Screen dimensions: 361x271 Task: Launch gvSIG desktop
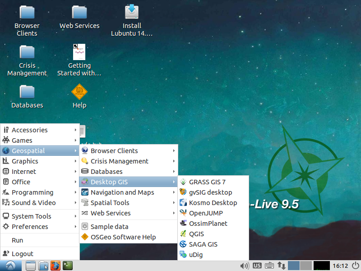pyautogui.click(x=213, y=192)
